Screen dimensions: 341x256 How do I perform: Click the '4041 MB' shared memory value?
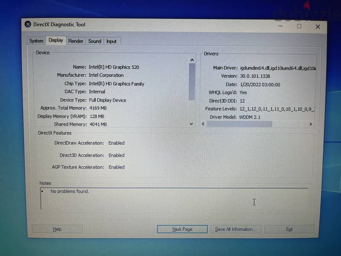pyautogui.click(x=98, y=125)
